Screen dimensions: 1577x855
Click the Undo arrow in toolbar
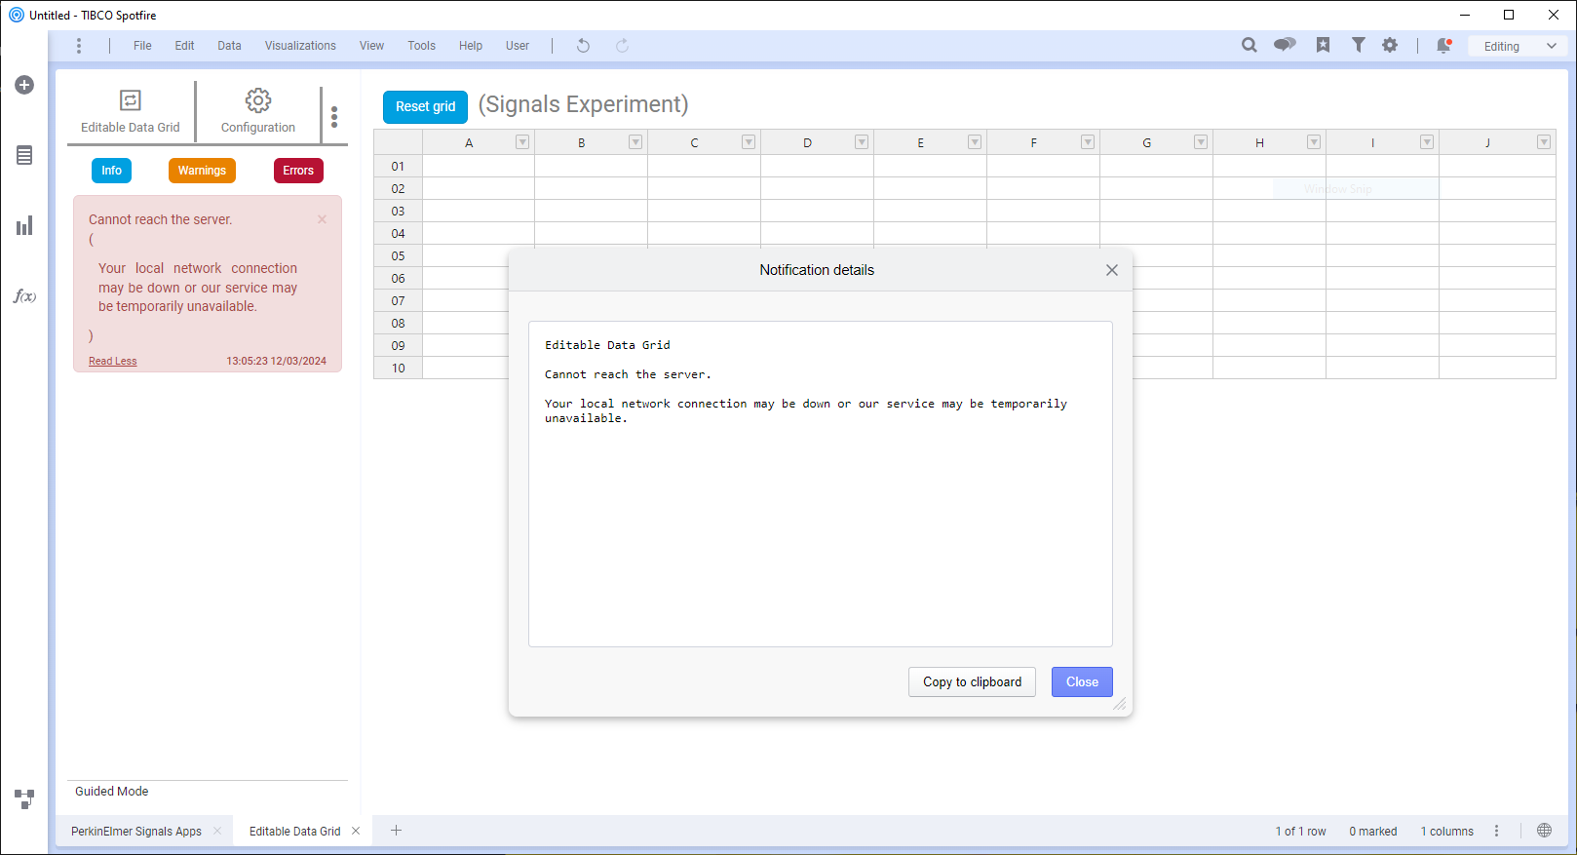(x=583, y=46)
